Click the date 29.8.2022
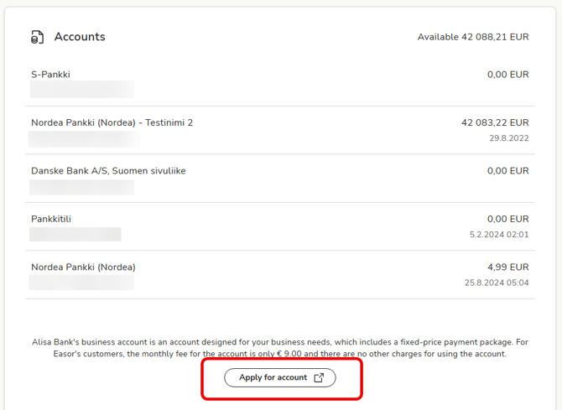 (x=509, y=138)
